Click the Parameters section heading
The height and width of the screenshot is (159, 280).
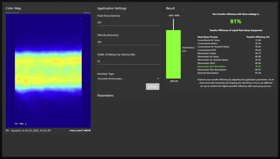105,96
